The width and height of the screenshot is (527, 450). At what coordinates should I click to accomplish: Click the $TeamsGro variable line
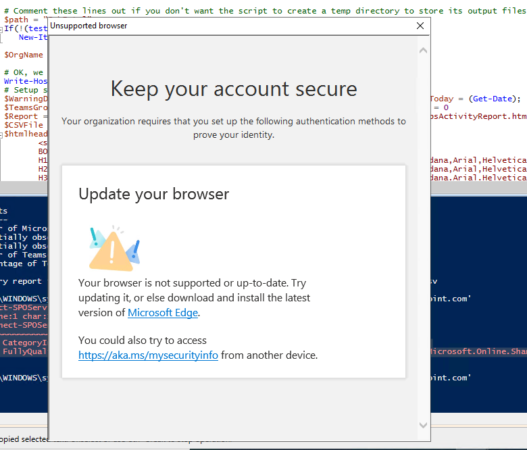tap(26, 107)
